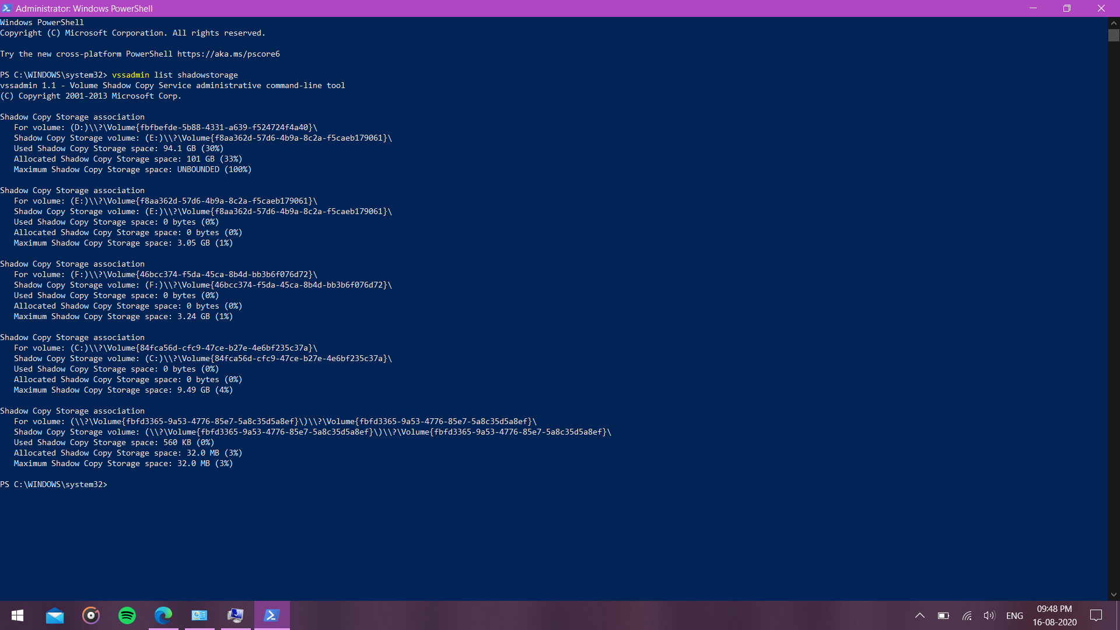Open the Control Panel taskbar window

199,615
